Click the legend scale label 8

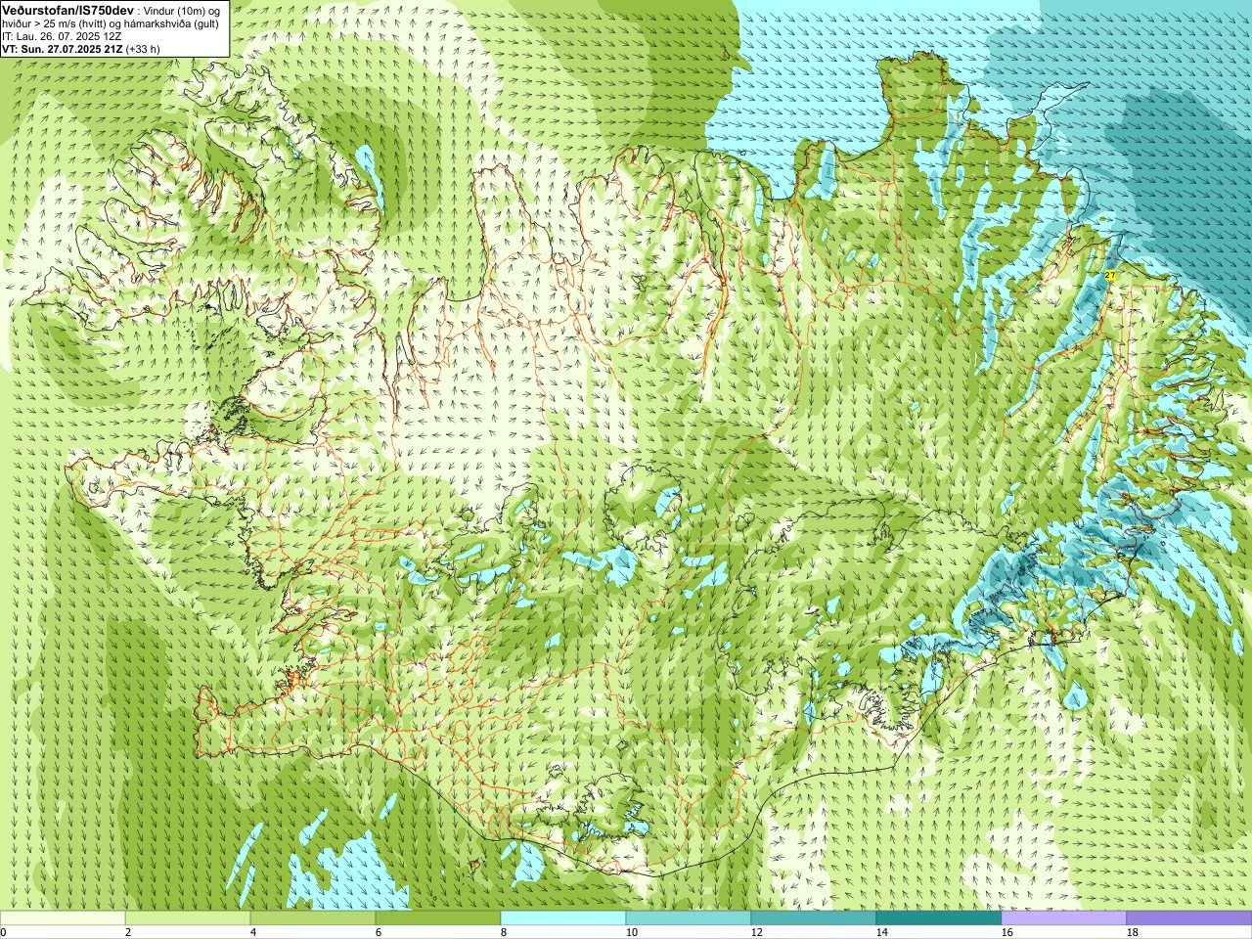(x=504, y=932)
